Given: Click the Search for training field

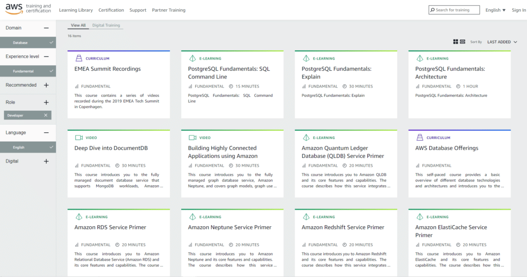Looking at the screenshot, I should pos(456,10).
